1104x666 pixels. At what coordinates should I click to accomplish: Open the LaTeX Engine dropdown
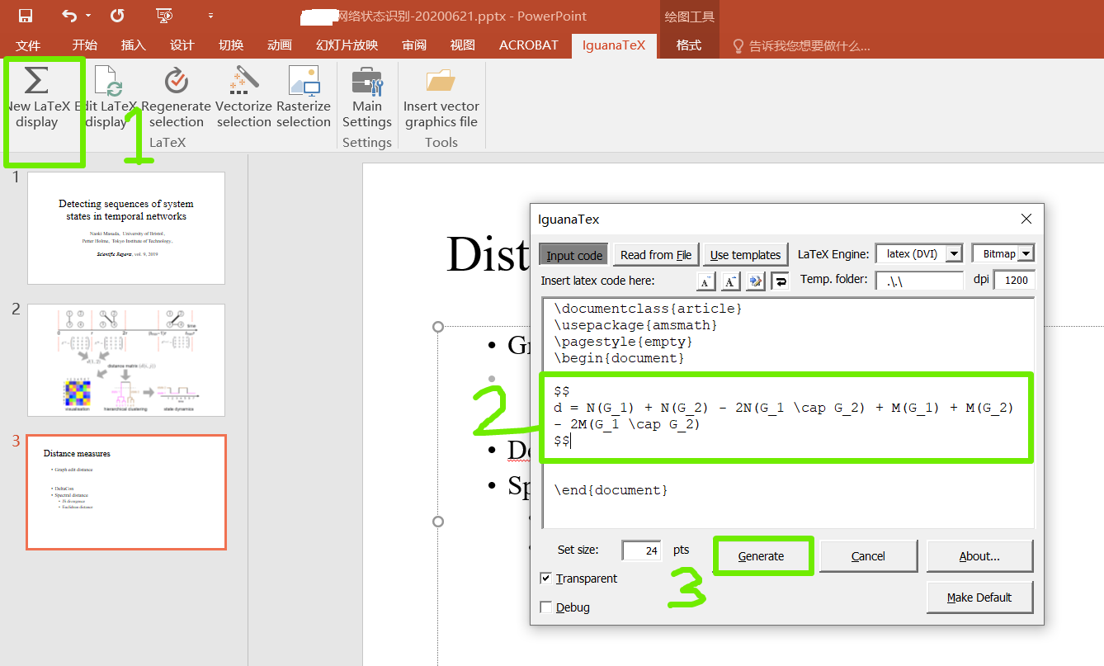[953, 253]
